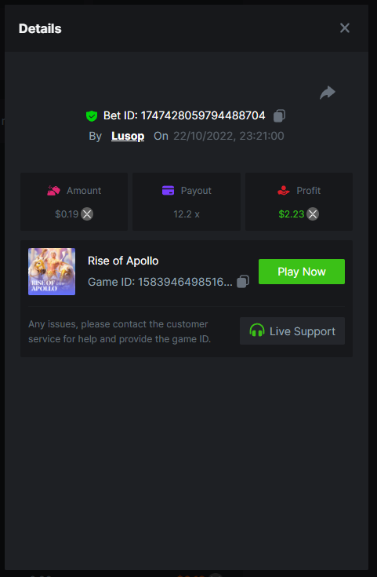Click the share arrow icon
Screen dimensions: 377x577
[x=328, y=93]
